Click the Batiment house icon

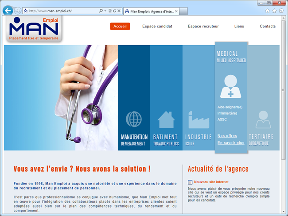[x=166, y=120]
